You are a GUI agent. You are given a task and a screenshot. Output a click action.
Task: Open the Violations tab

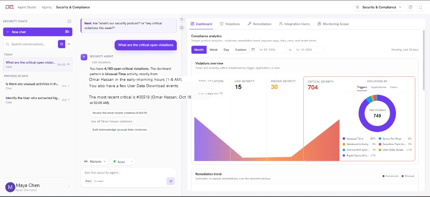(x=230, y=24)
